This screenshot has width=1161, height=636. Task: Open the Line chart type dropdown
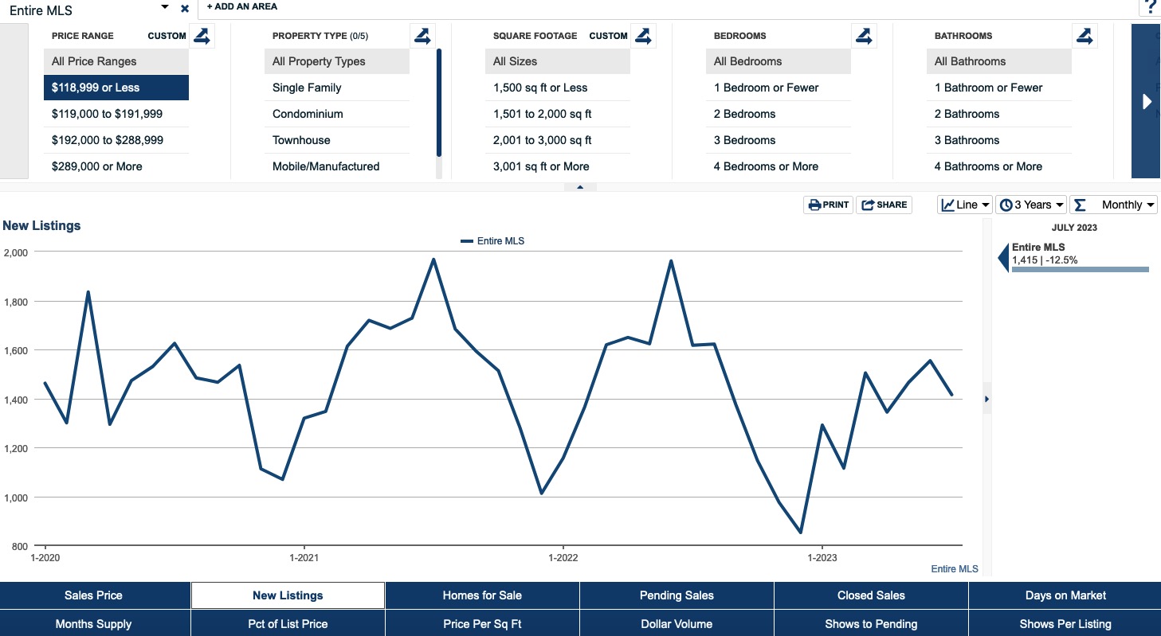[965, 205]
